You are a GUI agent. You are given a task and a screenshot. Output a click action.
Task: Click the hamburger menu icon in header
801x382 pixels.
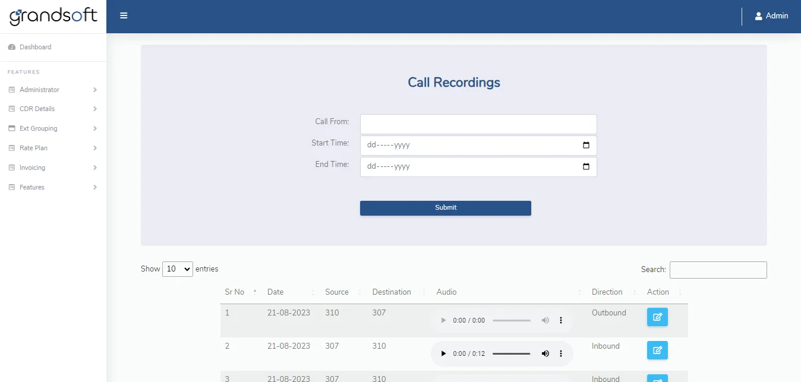click(x=124, y=16)
